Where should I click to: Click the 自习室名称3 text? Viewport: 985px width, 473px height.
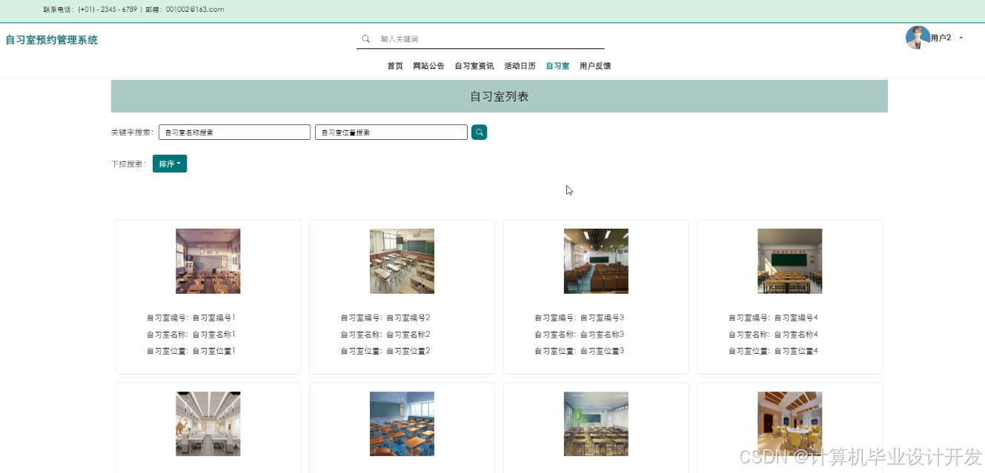(603, 335)
